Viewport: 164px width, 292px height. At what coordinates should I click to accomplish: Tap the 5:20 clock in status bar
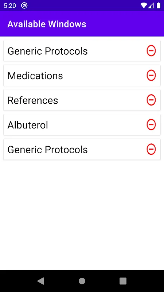[x=10, y=6]
